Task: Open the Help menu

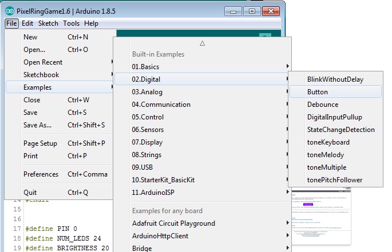Action: 91,23
